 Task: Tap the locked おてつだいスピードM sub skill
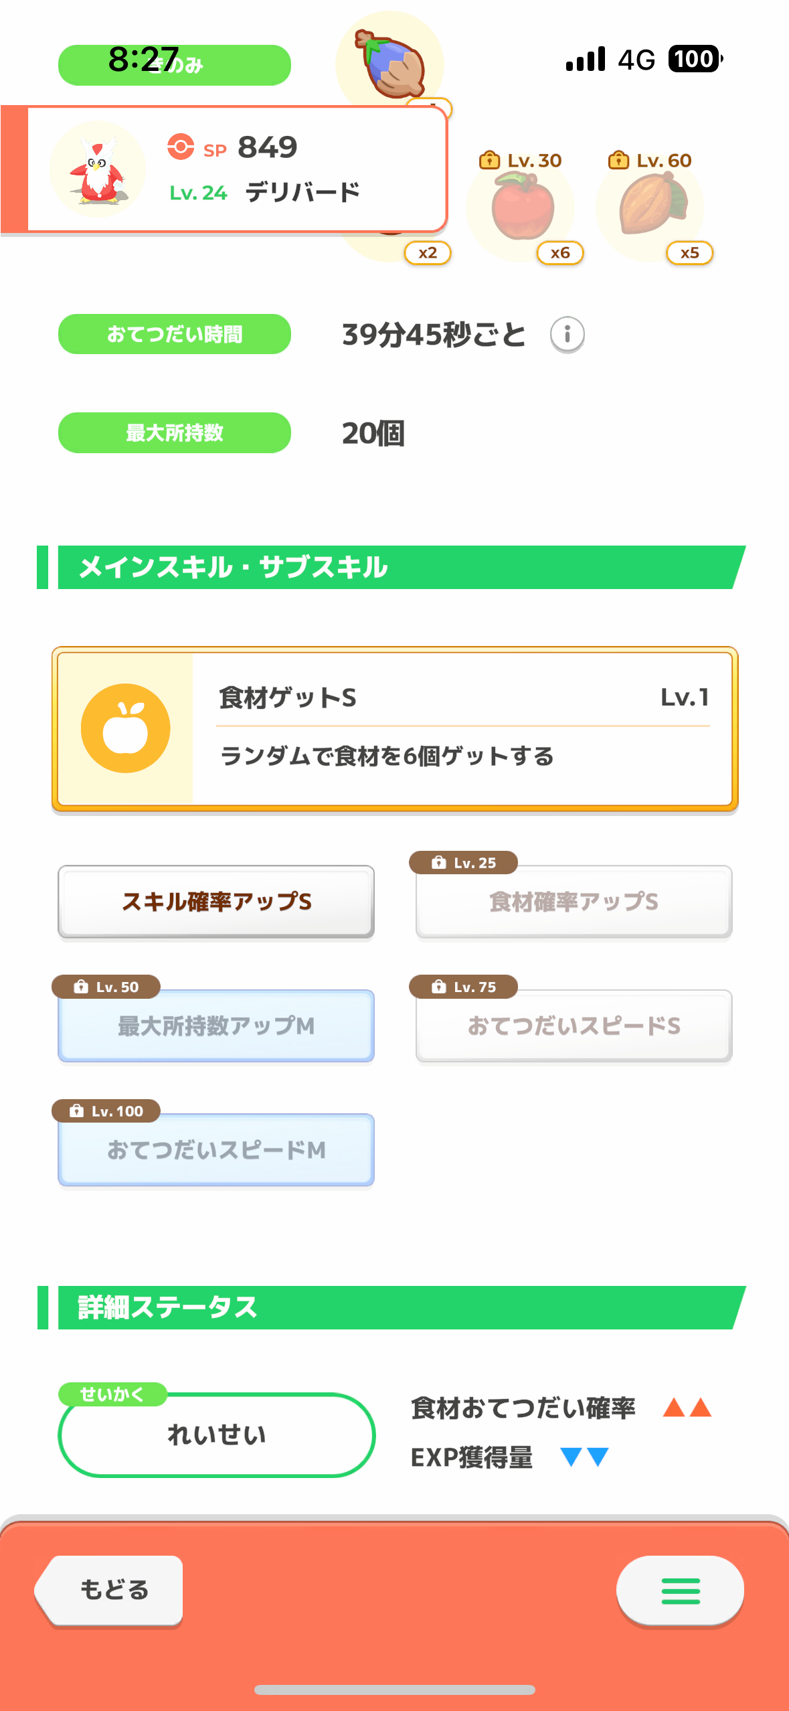[x=216, y=1149]
